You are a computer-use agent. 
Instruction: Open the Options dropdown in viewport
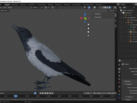click(x=113, y=11)
